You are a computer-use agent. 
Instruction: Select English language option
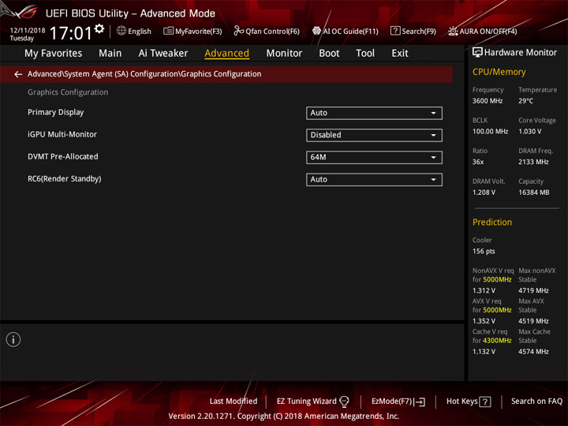[x=140, y=32]
